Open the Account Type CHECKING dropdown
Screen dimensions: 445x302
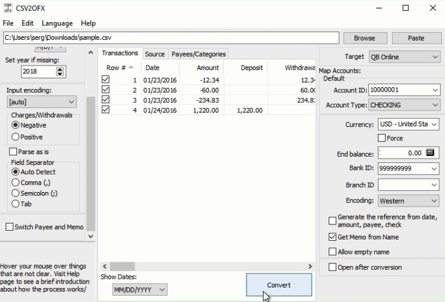click(405, 105)
